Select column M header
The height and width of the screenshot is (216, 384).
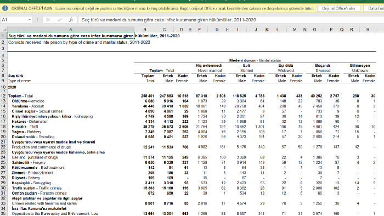[x=295, y=30]
